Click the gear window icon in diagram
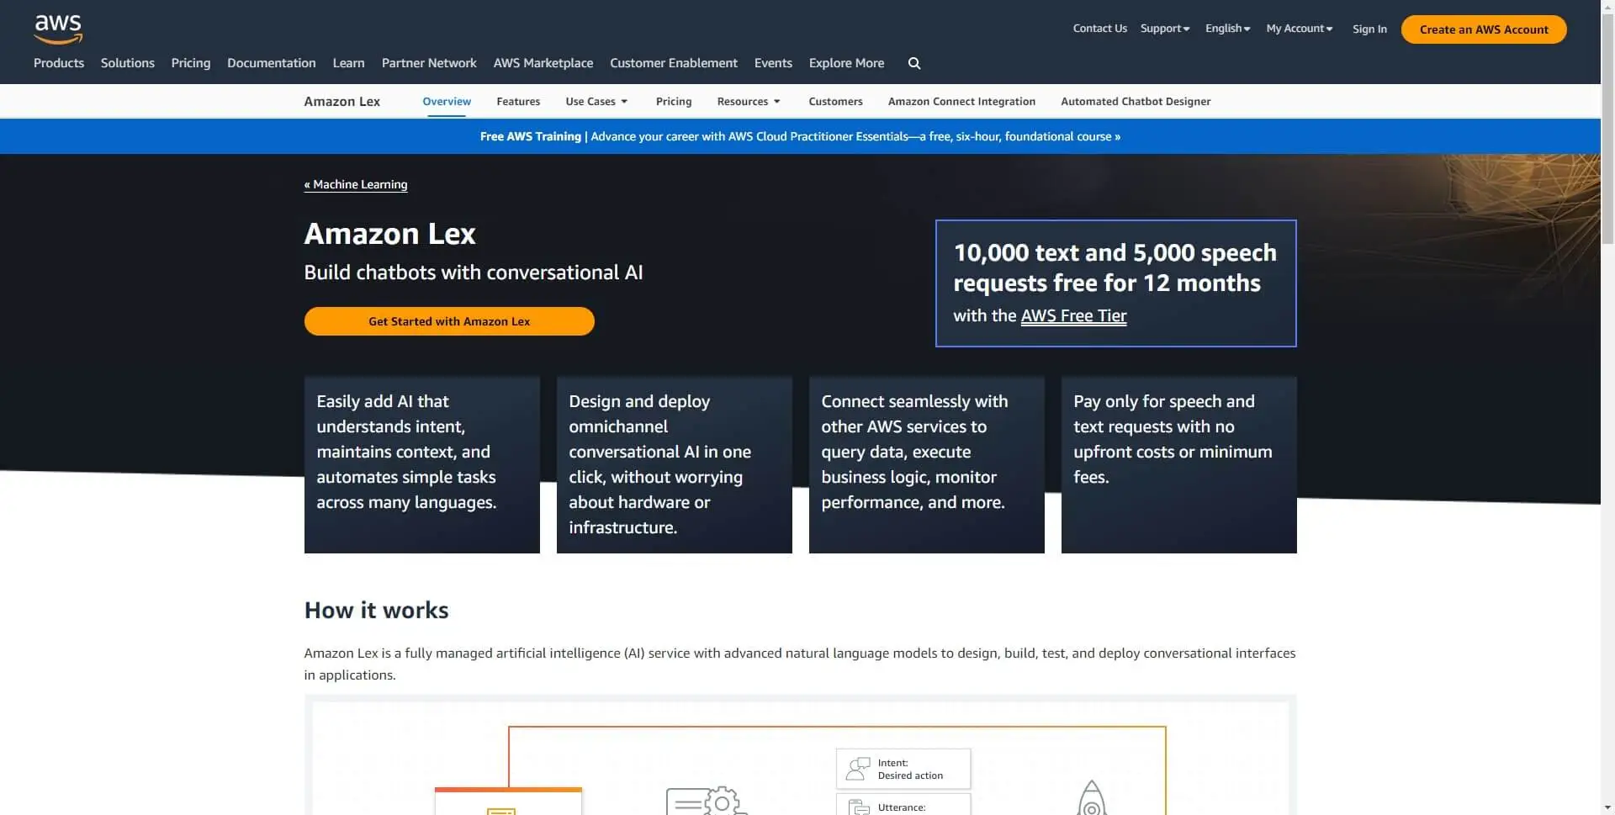The image size is (1615, 815). click(x=707, y=802)
